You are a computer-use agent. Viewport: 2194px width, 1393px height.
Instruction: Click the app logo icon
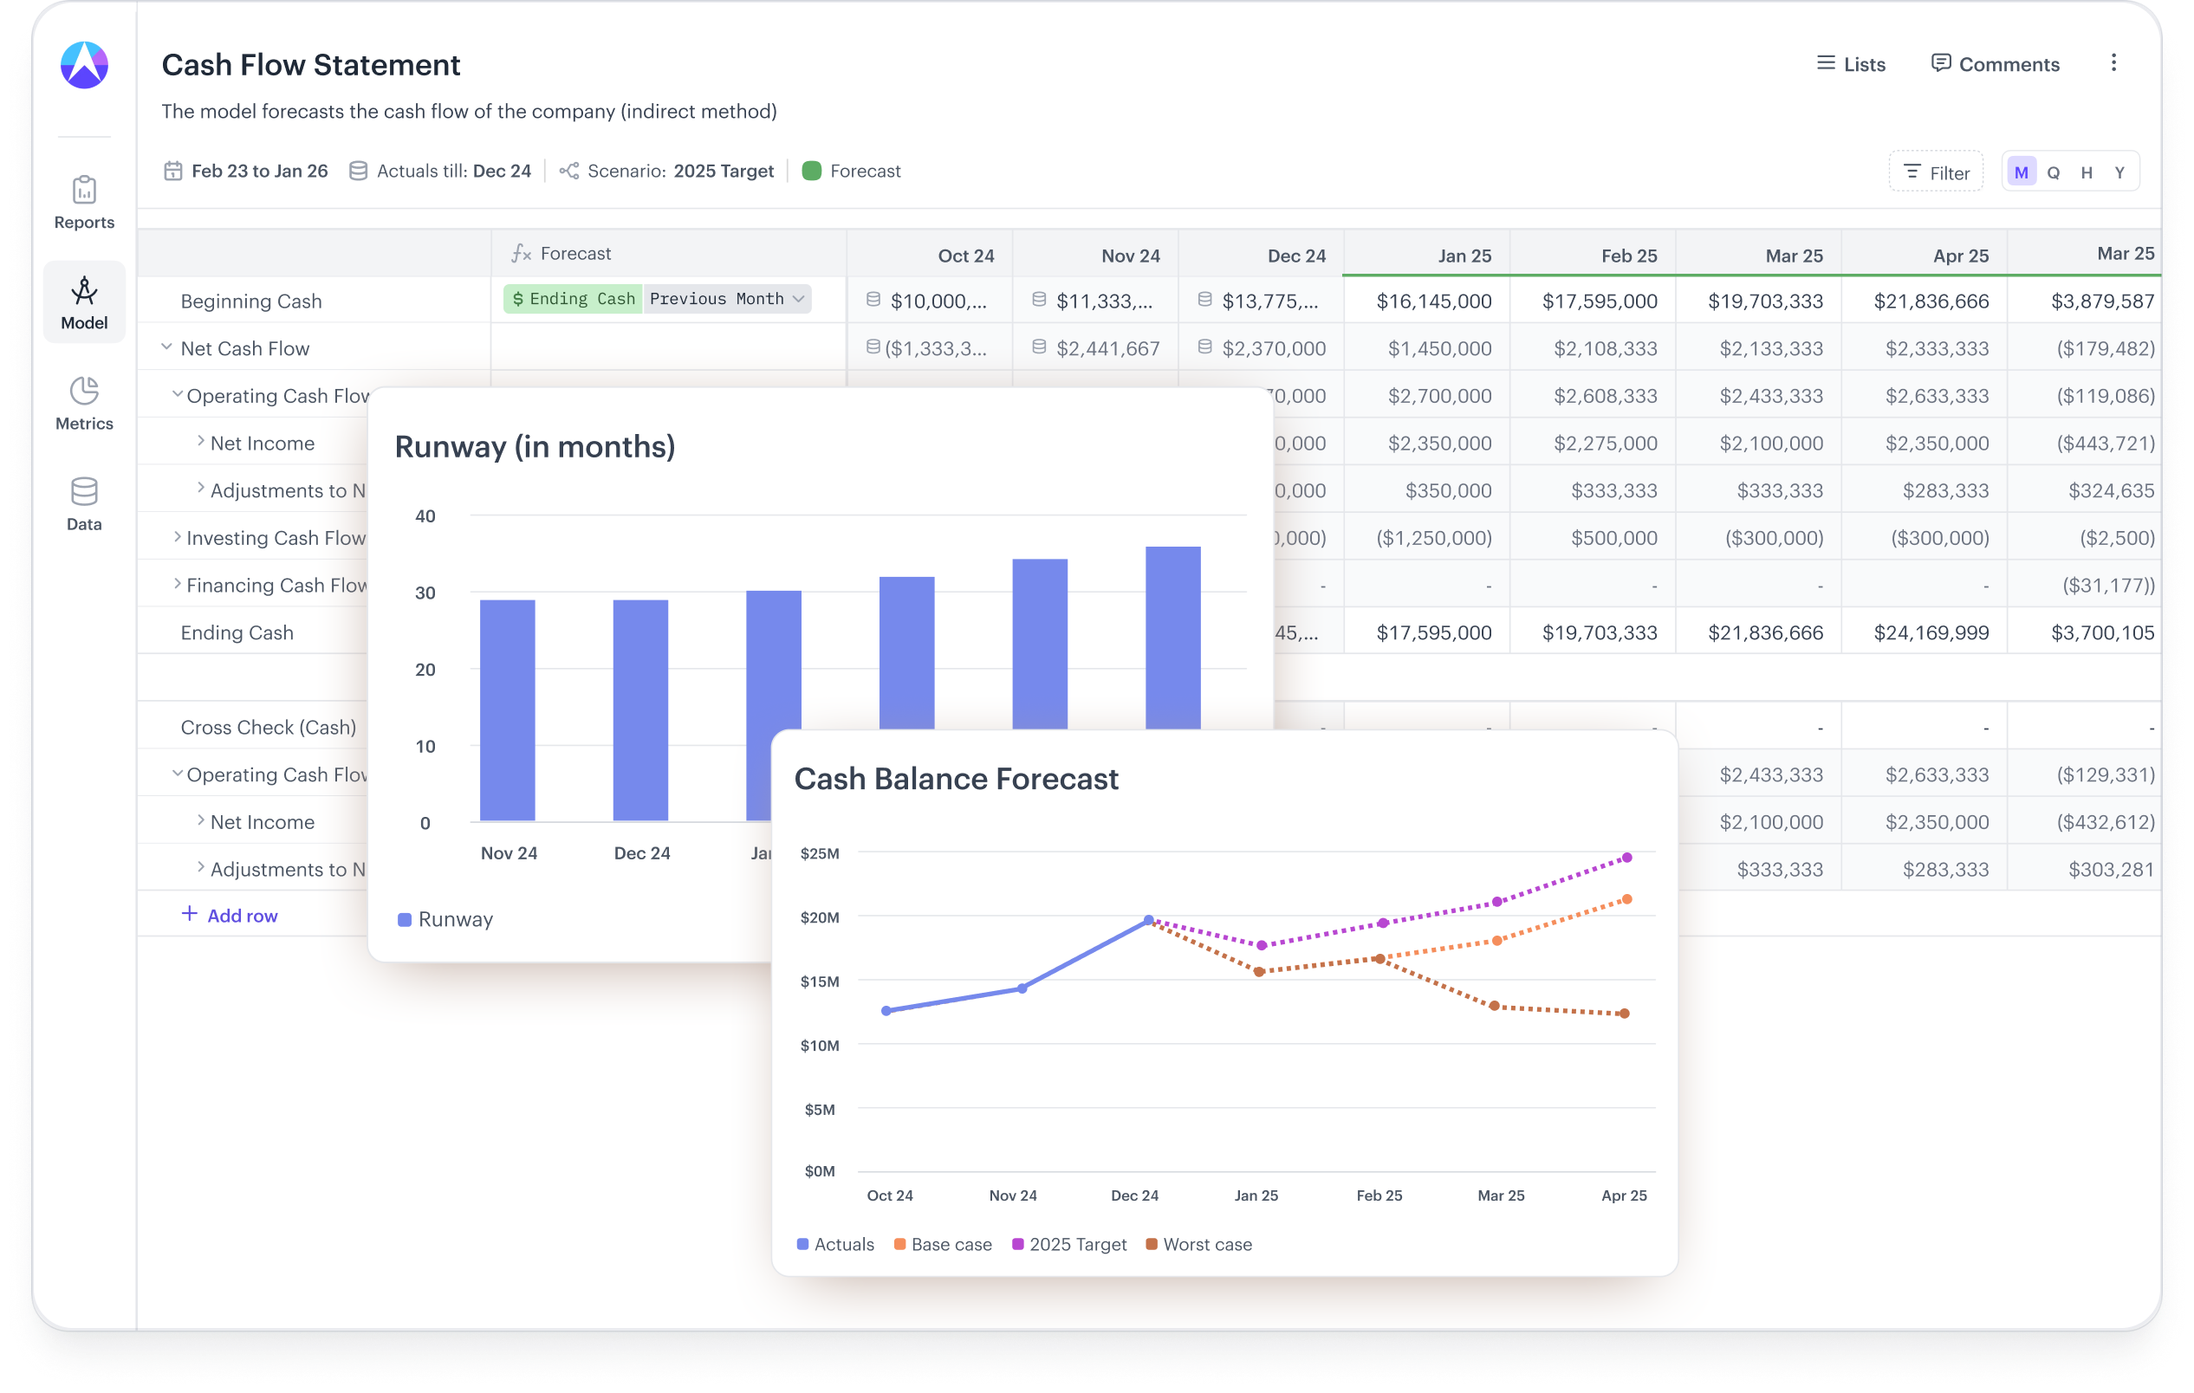click(84, 65)
